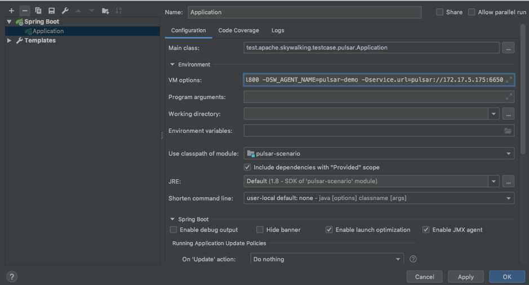Expand the Templates tree node
The image size is (529, 285).
(x=10, y=41)
